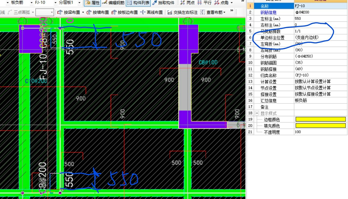Image resolution: width=348 pixels, height=199 pixels.
Task: Select 按板边布置 place by slab edge
Action: [125, 12]
